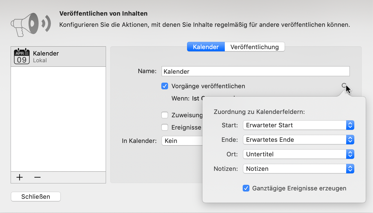Uncheck Ganztägige Ereignisse erzeugen

[x=246, y=188]
